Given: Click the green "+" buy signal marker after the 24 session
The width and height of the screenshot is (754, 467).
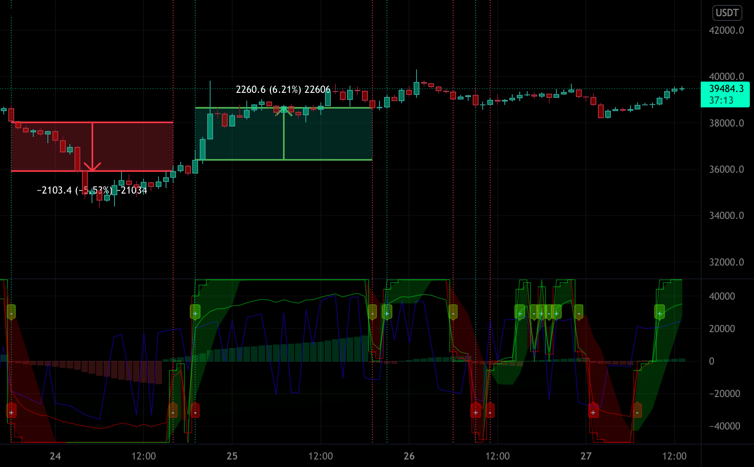Looking at the screenshot, I should click(195, 314).
